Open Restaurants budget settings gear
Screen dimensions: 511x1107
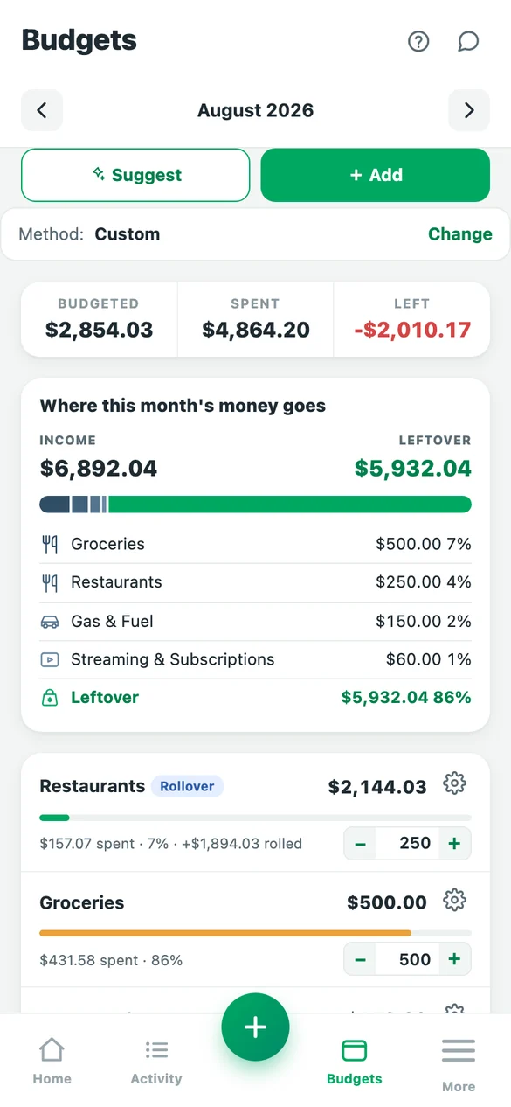[x=454, y=783]
